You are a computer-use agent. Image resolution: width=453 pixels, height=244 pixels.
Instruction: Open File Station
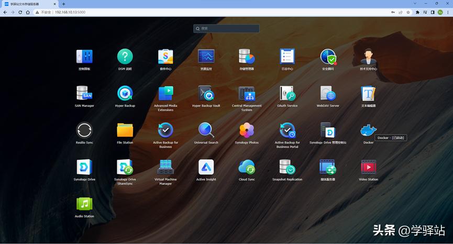coord(125,130)
